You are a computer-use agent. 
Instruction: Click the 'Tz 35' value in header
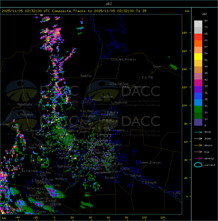pos(141,11)
